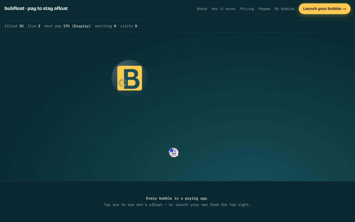Go to the How it works page
This screenshot has height=222, width=355.
[x=223, y=9]
